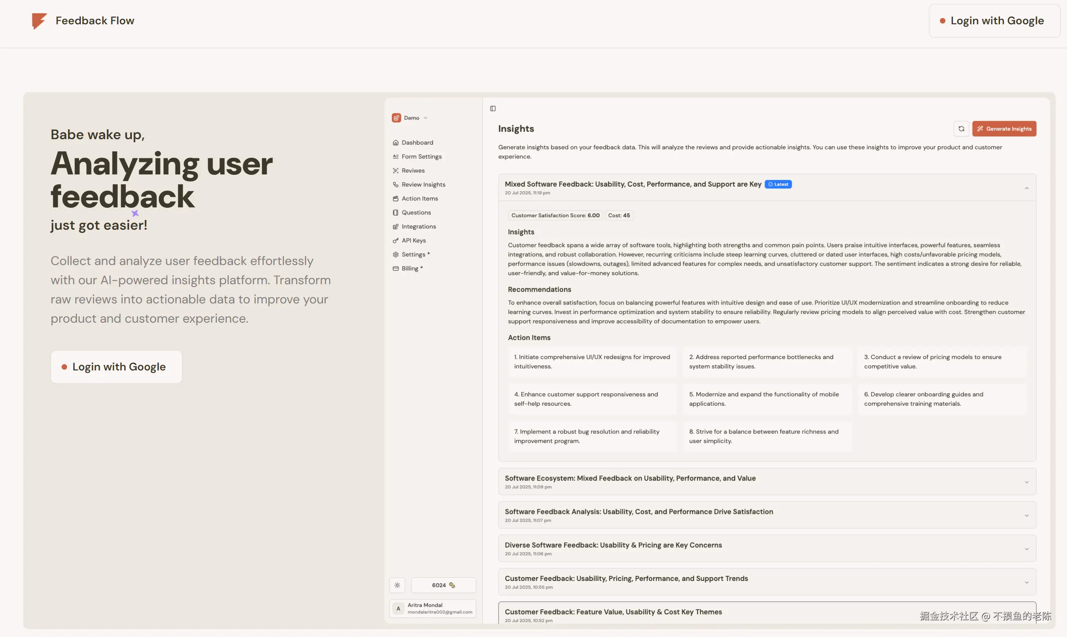1067x637 pixels.
Task: Collapse the Mixed Software Feedback insight
Action: pos(1026,188)
